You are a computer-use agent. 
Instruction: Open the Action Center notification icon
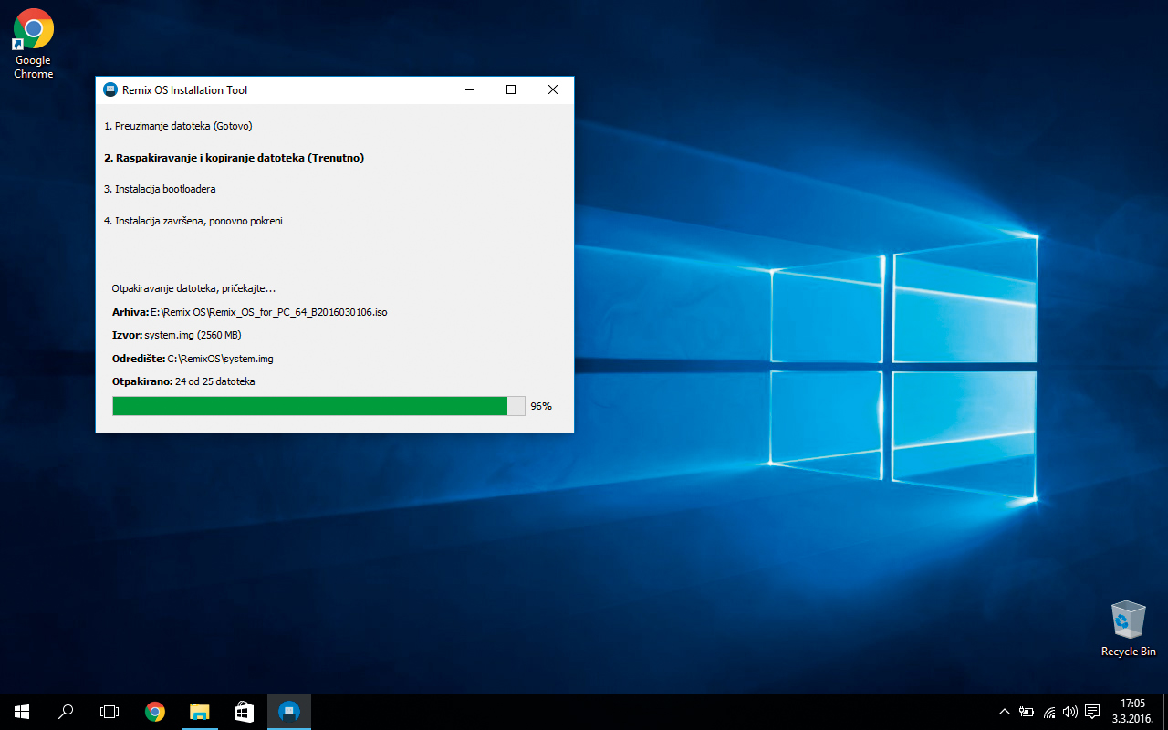click(x=1092, y=711)
